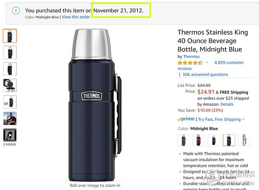Open the View this order link
259x190 pixels.
(76, 17)
